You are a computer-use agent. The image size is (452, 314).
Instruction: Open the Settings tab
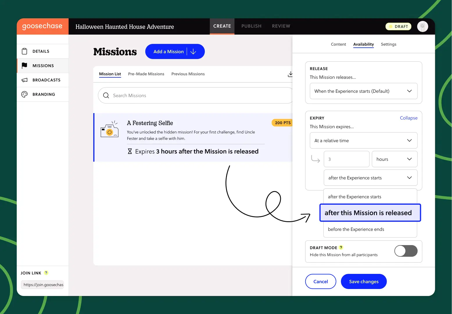click(388, 44)
